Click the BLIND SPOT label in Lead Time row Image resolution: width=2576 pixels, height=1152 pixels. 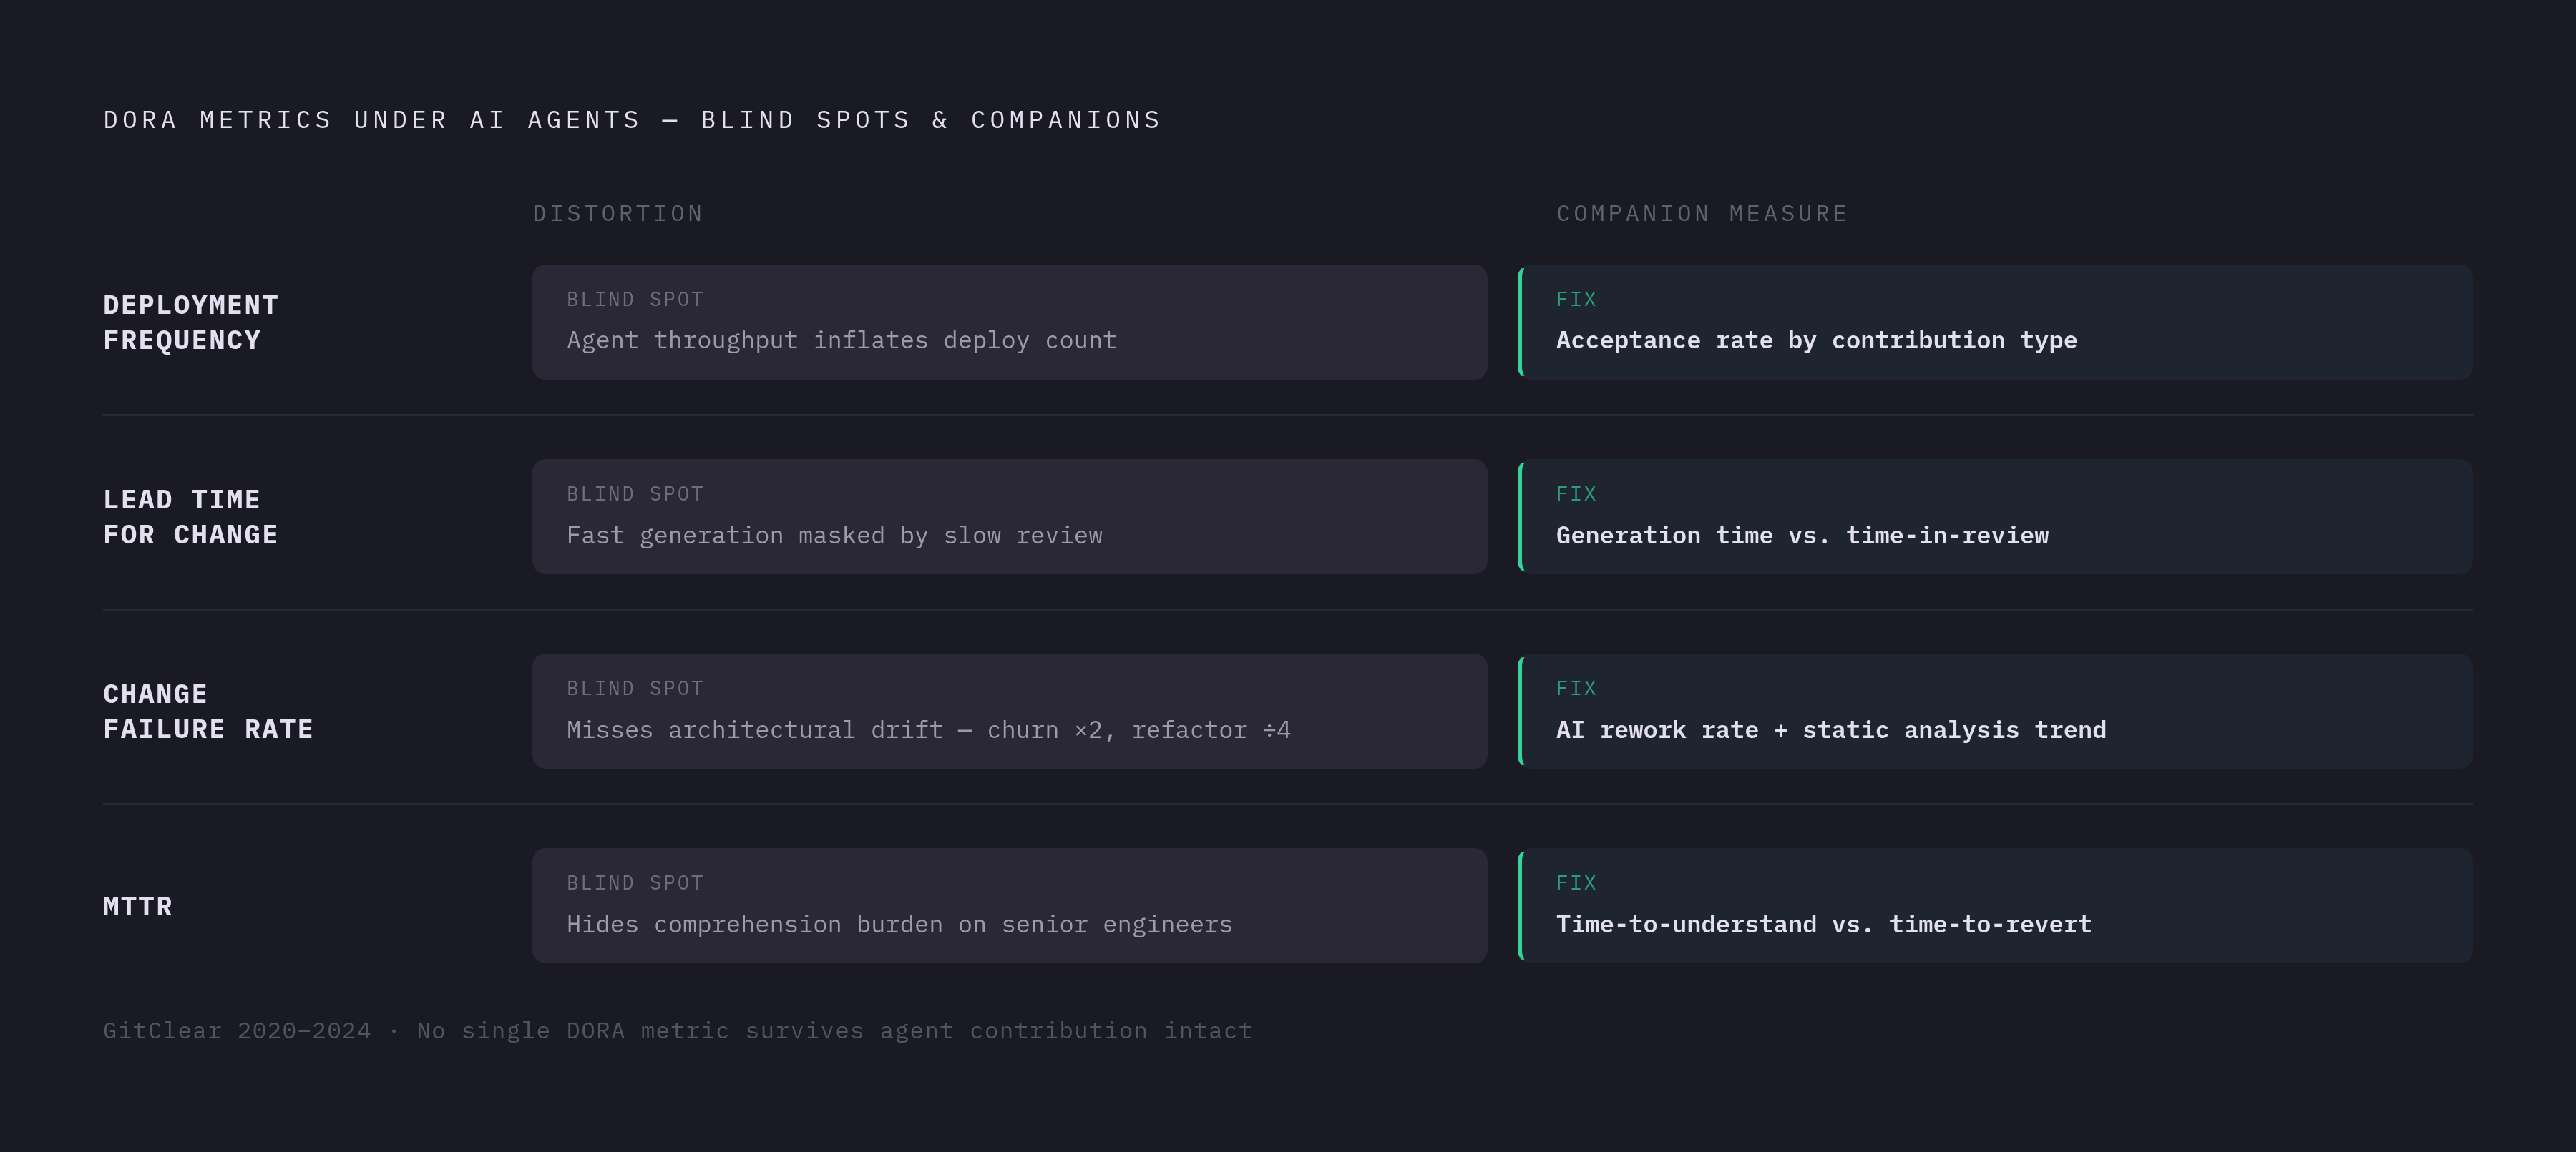click(635, 495)
